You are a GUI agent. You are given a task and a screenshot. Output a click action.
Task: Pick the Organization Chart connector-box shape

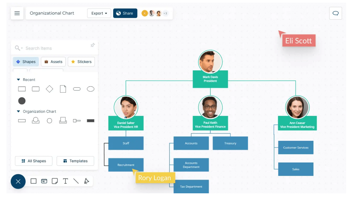click(77, 121)
